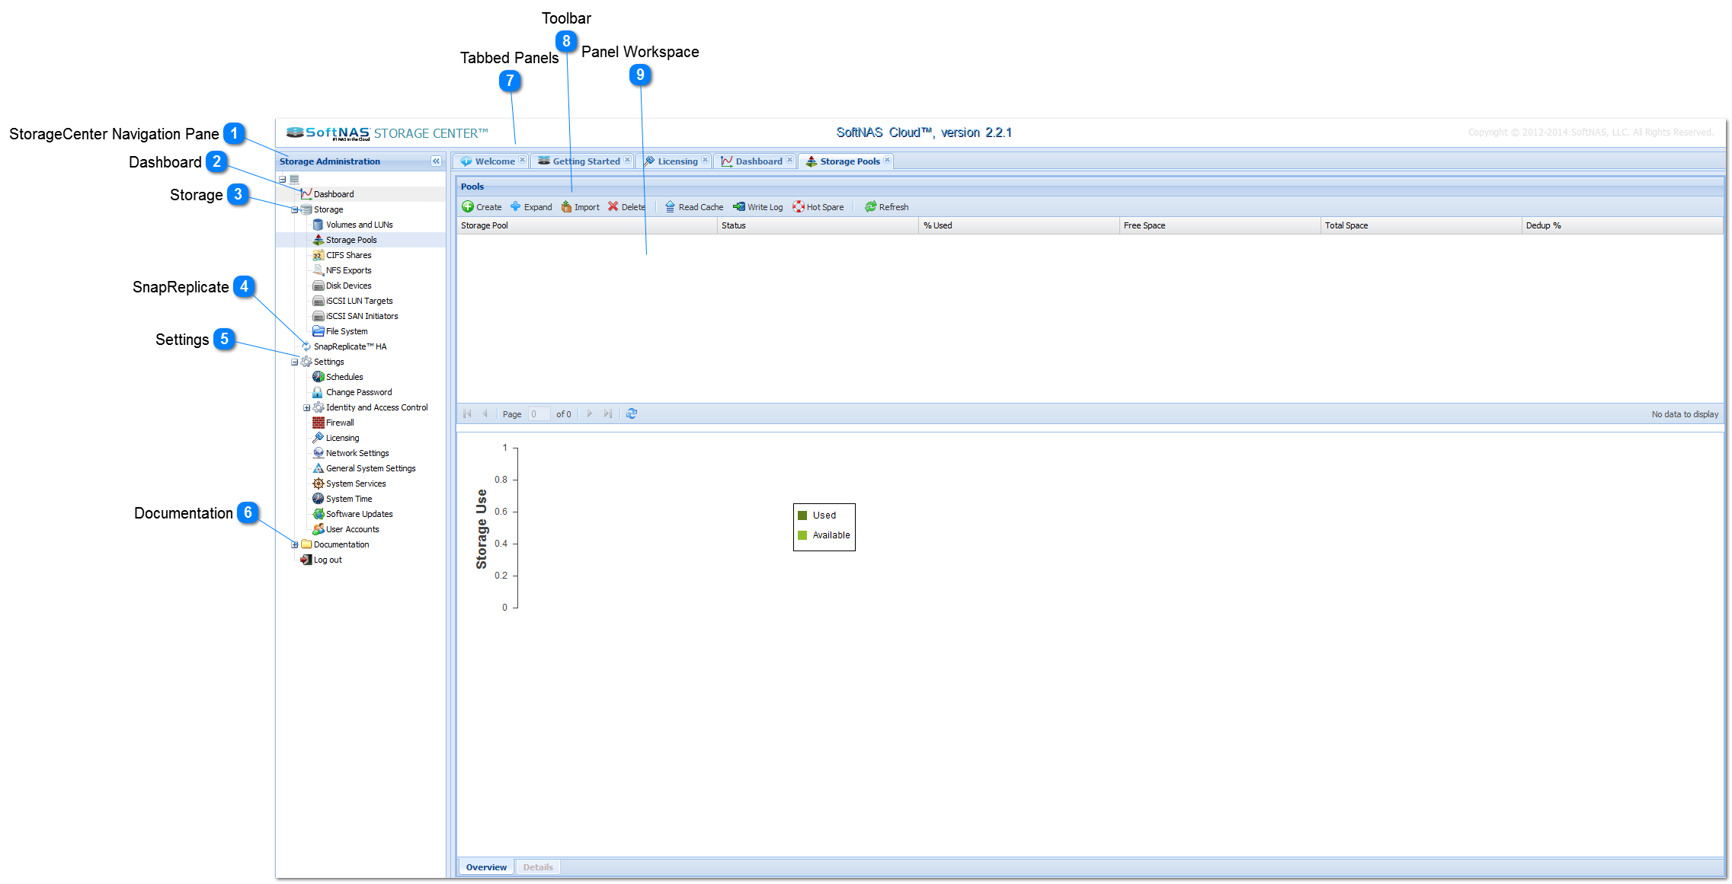Collapse the root tree node

pos(282,180)
